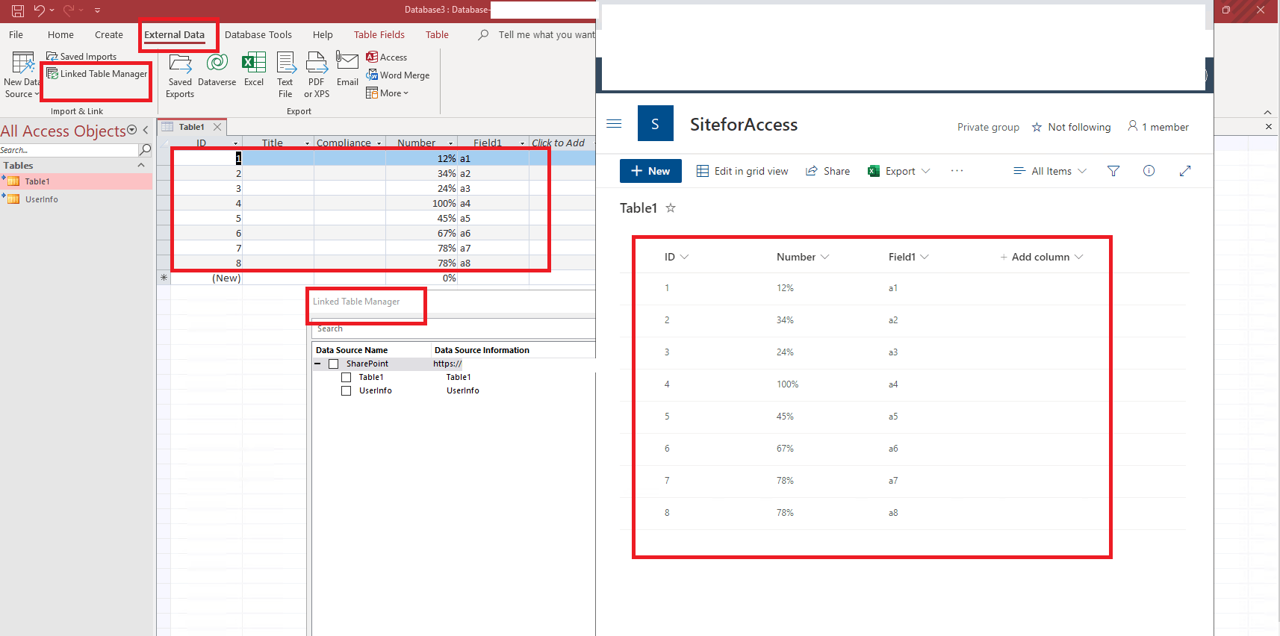Viewport: 1280px width, 636px height.
Task: Open the More export dropdown
Action: tap(388, 93)
